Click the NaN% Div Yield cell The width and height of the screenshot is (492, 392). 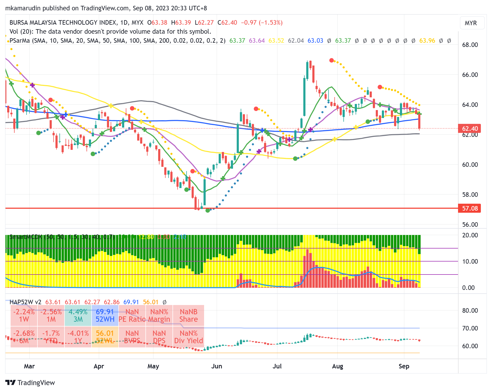(189, 337)
